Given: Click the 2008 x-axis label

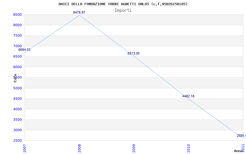Looking at the screenshot, I should 79,148.
